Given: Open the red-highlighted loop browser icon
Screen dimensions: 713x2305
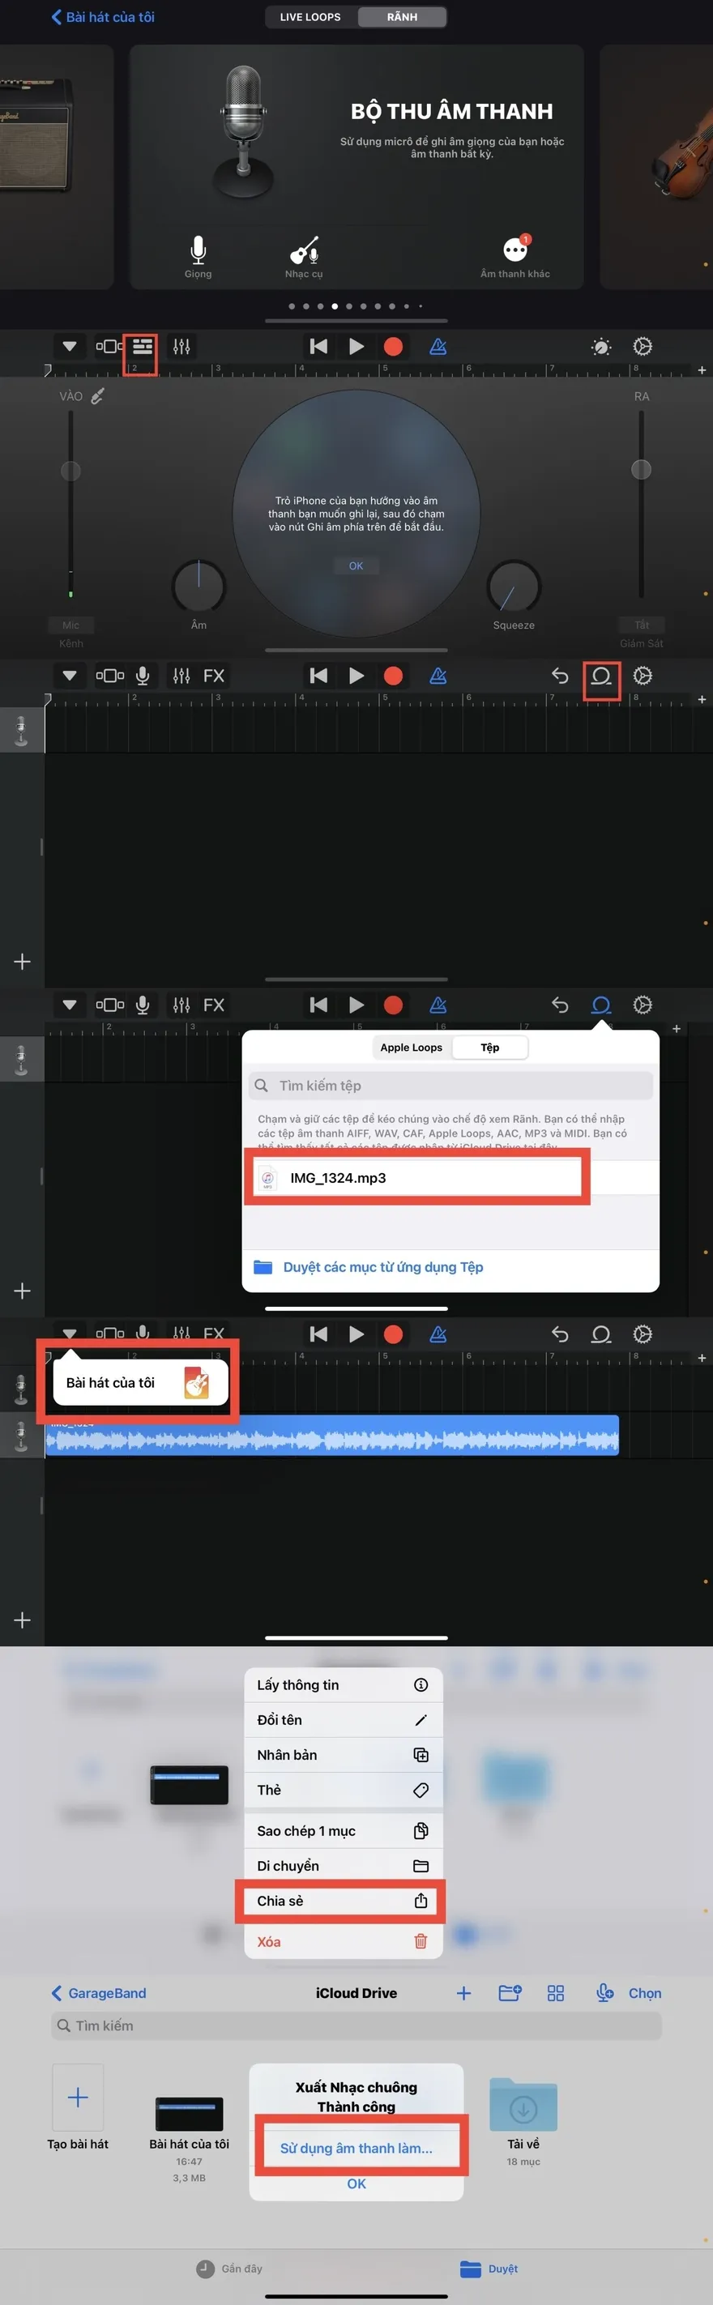Looking at the screenshot, I should [601, 677].
